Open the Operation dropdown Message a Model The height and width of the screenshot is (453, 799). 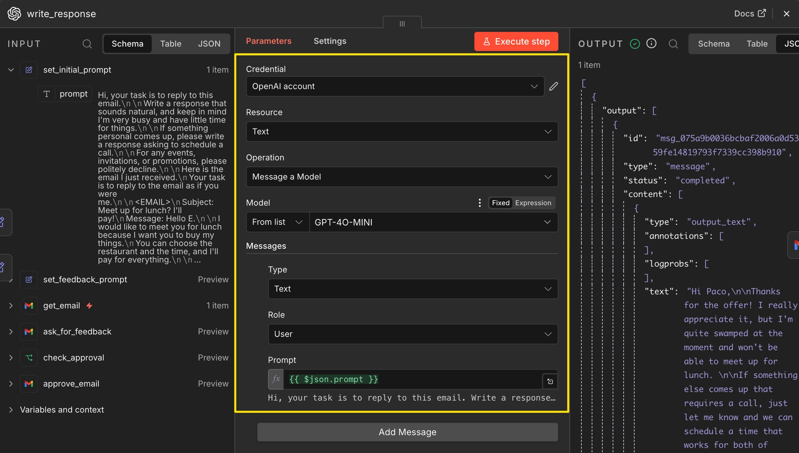tap(402, 177)
